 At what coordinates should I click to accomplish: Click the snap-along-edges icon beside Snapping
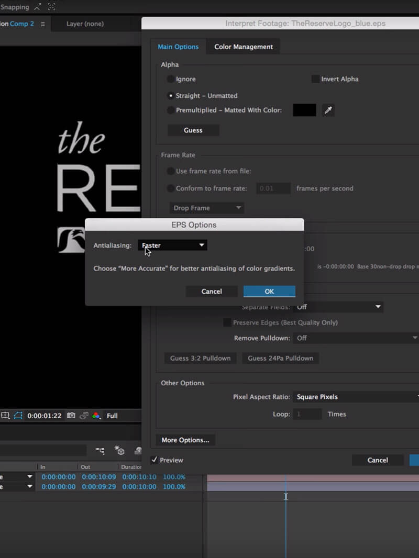coord(37,6)
